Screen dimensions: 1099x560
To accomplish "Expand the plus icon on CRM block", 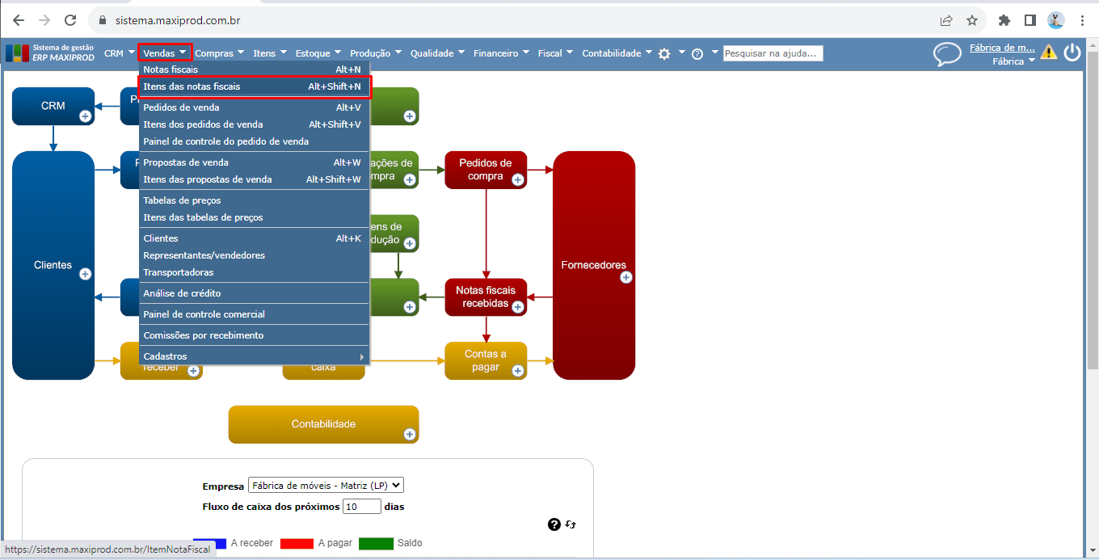I will [x=85, y=116].
